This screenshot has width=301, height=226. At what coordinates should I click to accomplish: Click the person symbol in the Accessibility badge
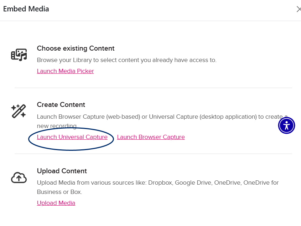pyautogui.click(x=286, y=125)
